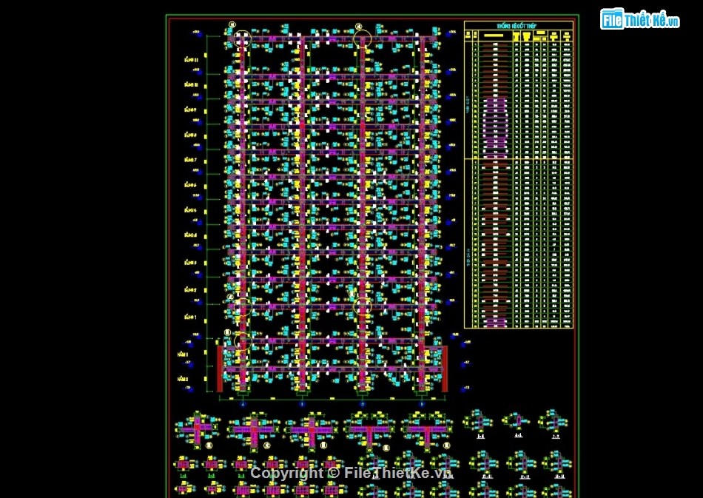Select the third cross-shaped joint detail drawing
Viewport: 703px width, 498px height.
(x=312, y=429)
